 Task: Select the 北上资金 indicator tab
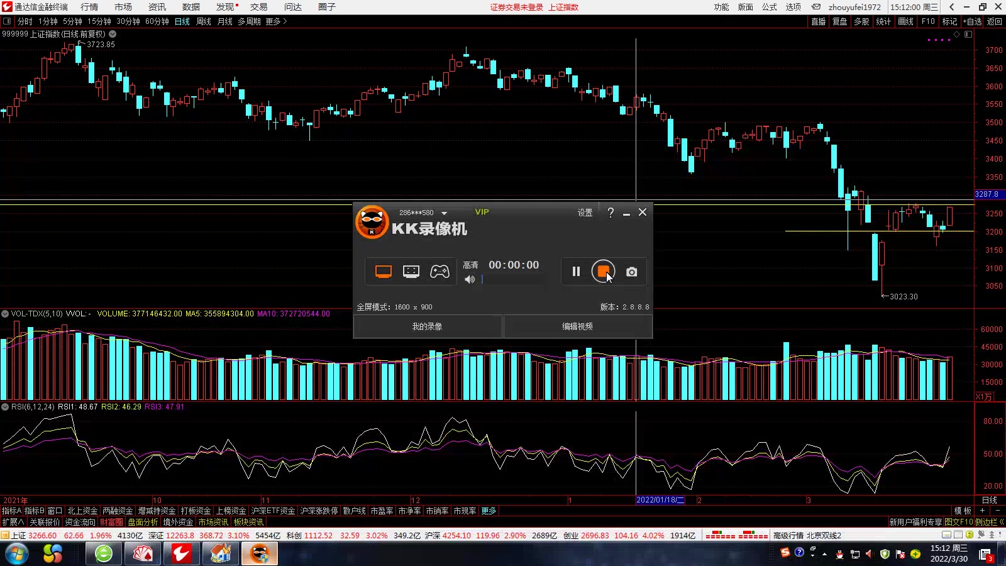pos(82,511)
